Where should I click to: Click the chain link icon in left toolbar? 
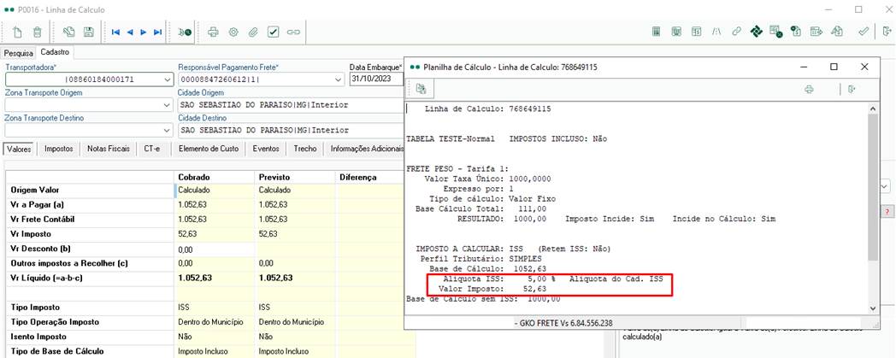tap(293, 32)
